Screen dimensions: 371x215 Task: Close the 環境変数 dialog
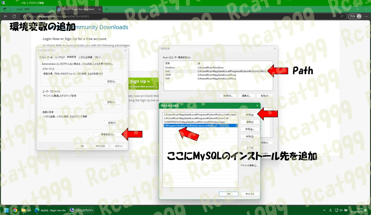275,48
